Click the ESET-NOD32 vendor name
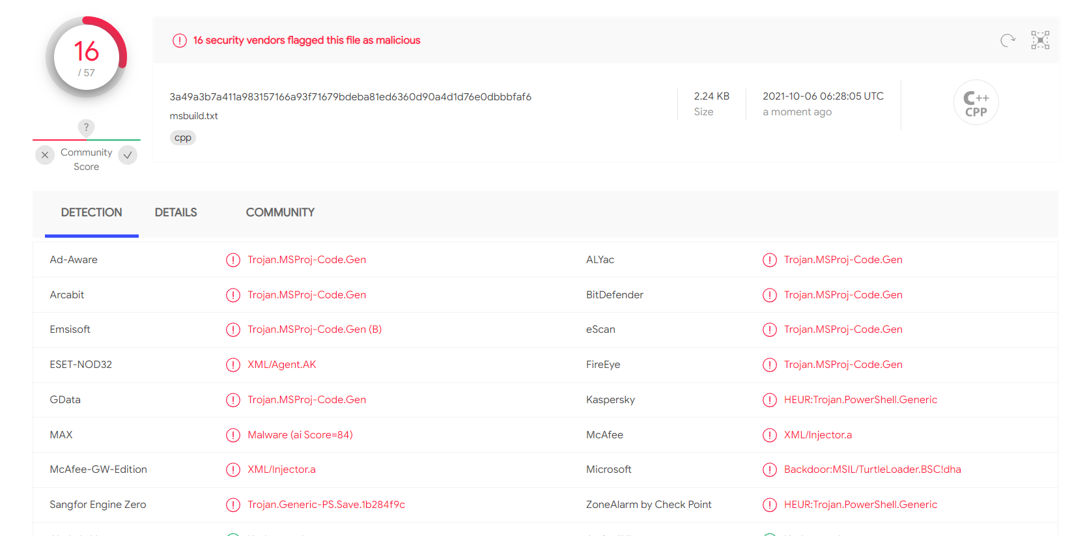Viewport: 1072px width, 536px height. click(x=81, y=365)
